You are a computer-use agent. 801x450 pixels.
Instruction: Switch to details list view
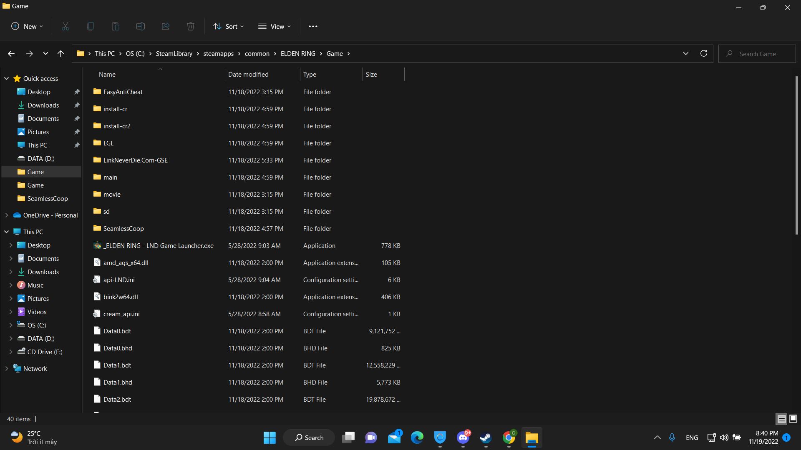[x=781, y=419]
